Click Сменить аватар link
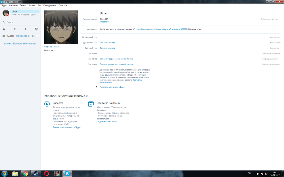 [x=51, y=47]
